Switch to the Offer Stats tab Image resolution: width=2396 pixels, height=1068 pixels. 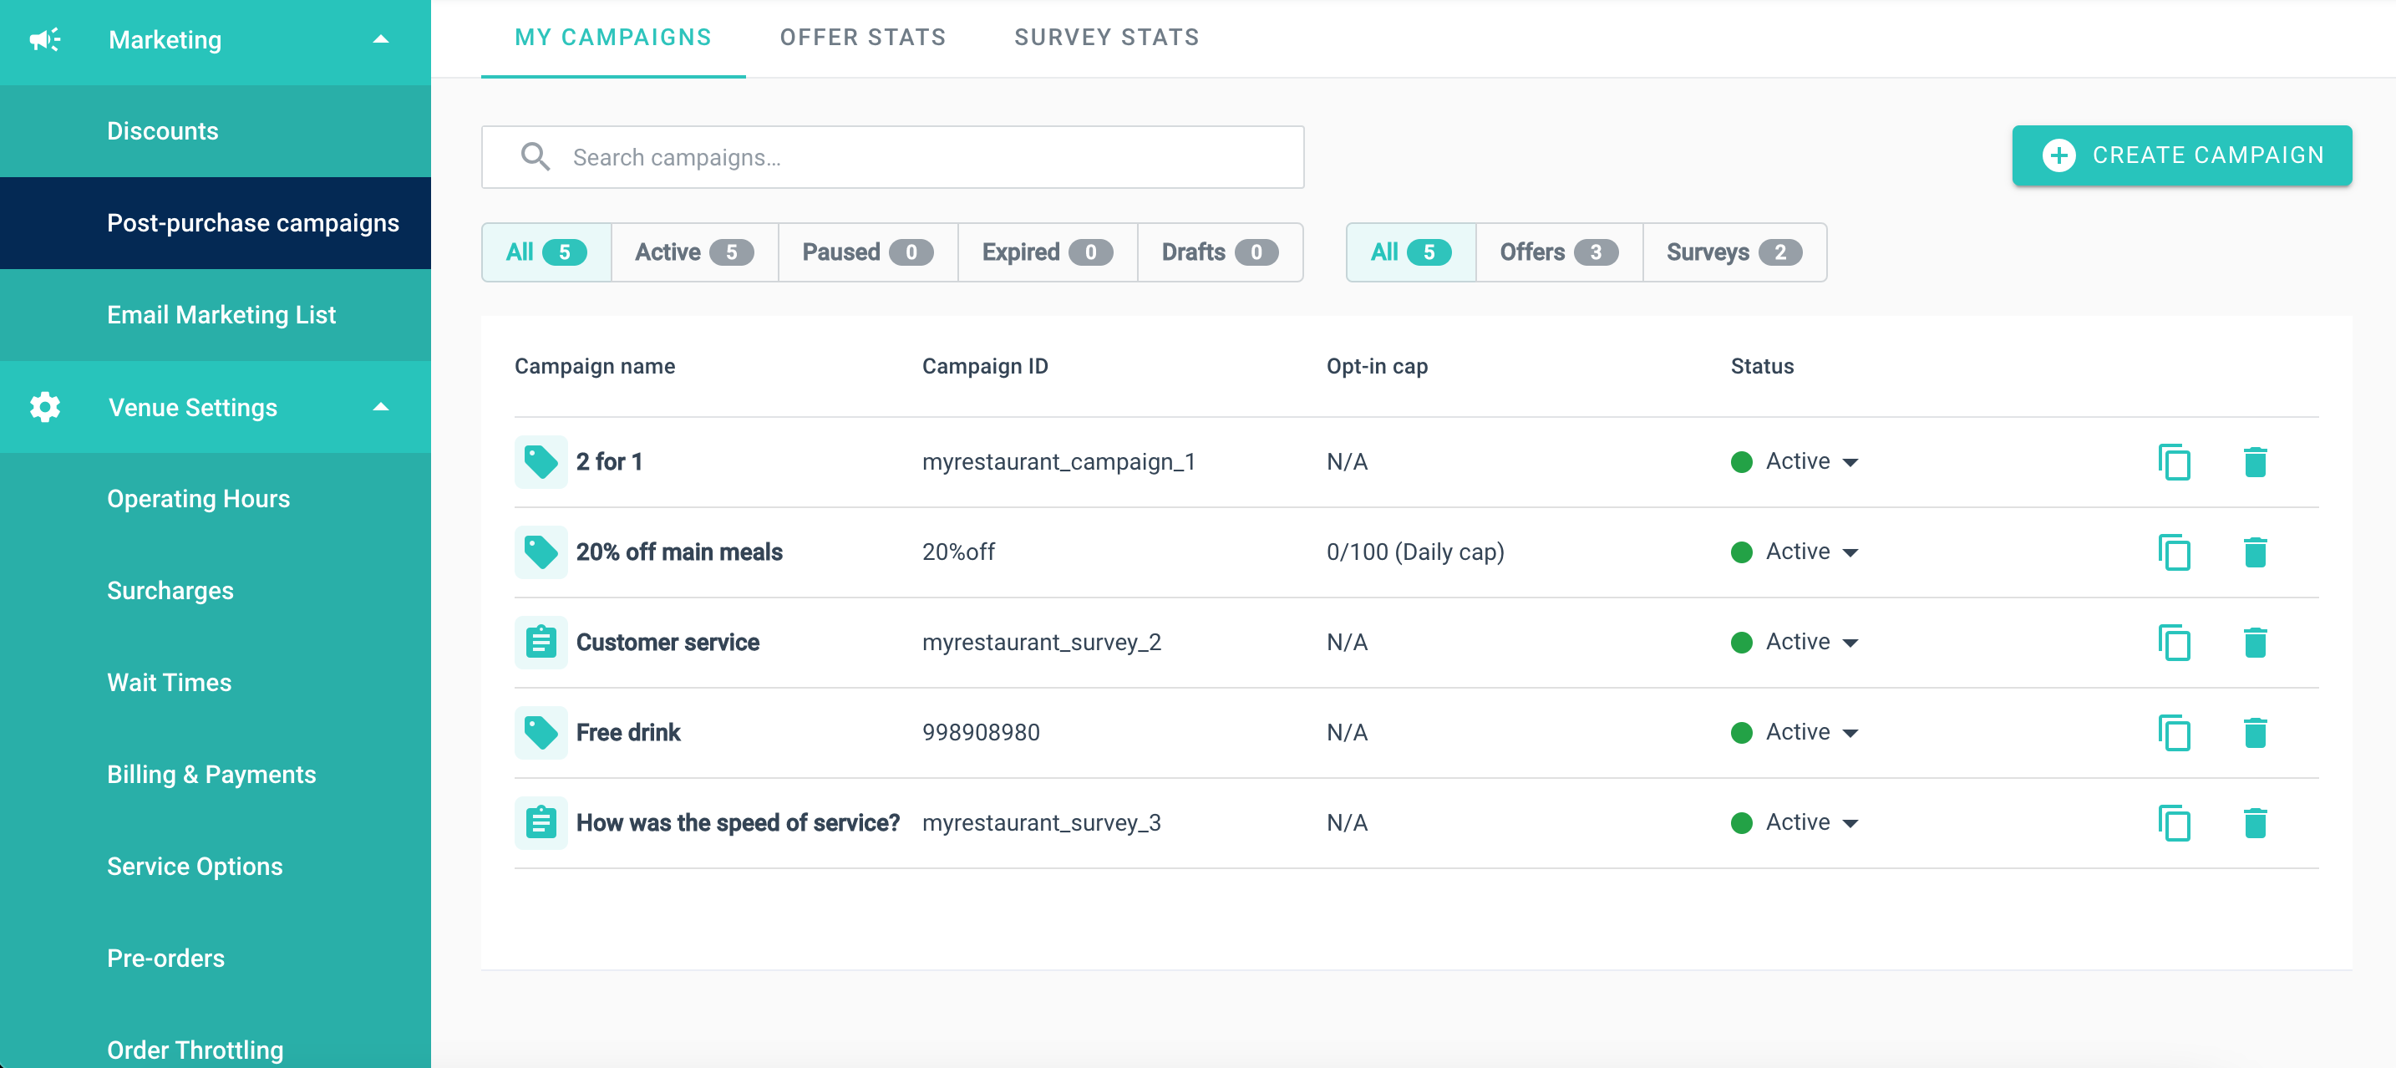click(x=862, y=38)
